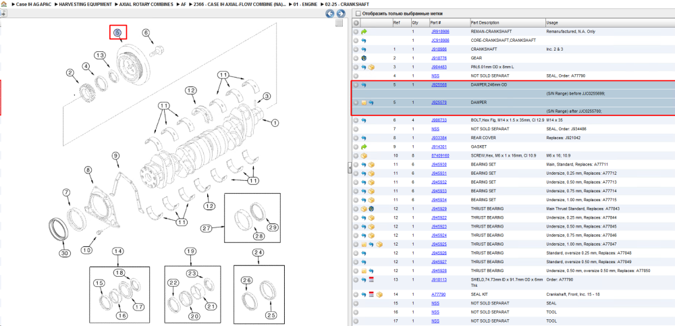
Task: Toggle gray circle selector in GEAR row
Action: tap(356, 58)
